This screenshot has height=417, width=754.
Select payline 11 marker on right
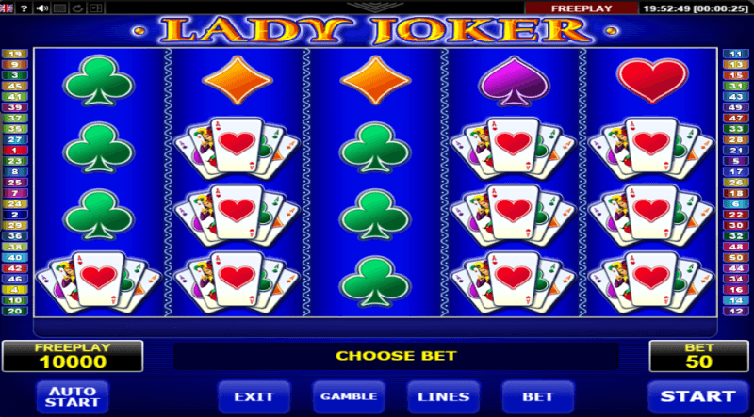point(736,54)
